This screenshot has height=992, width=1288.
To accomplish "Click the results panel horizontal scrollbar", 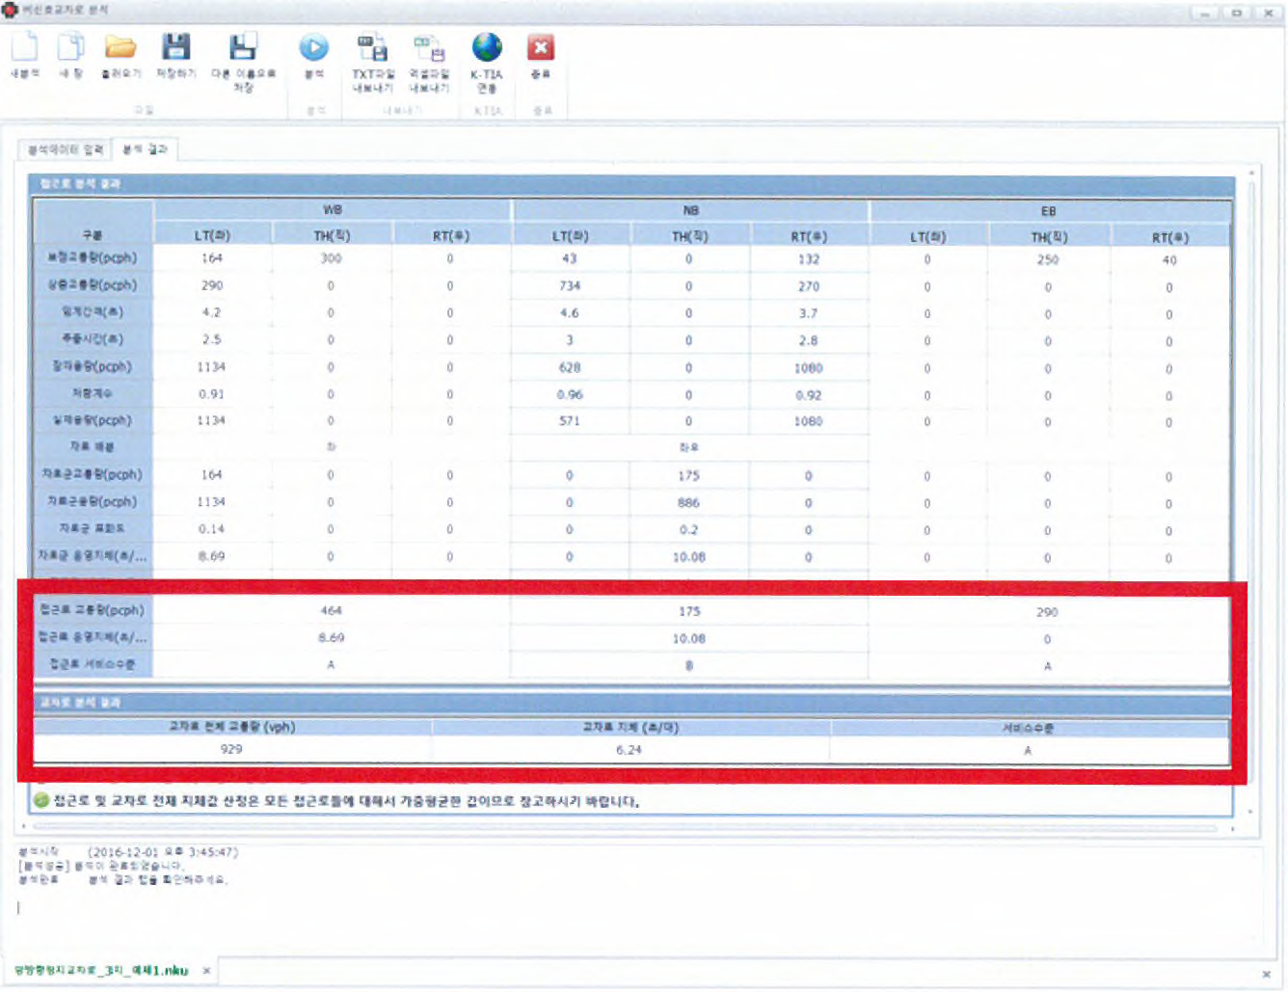I will (627, 827).
